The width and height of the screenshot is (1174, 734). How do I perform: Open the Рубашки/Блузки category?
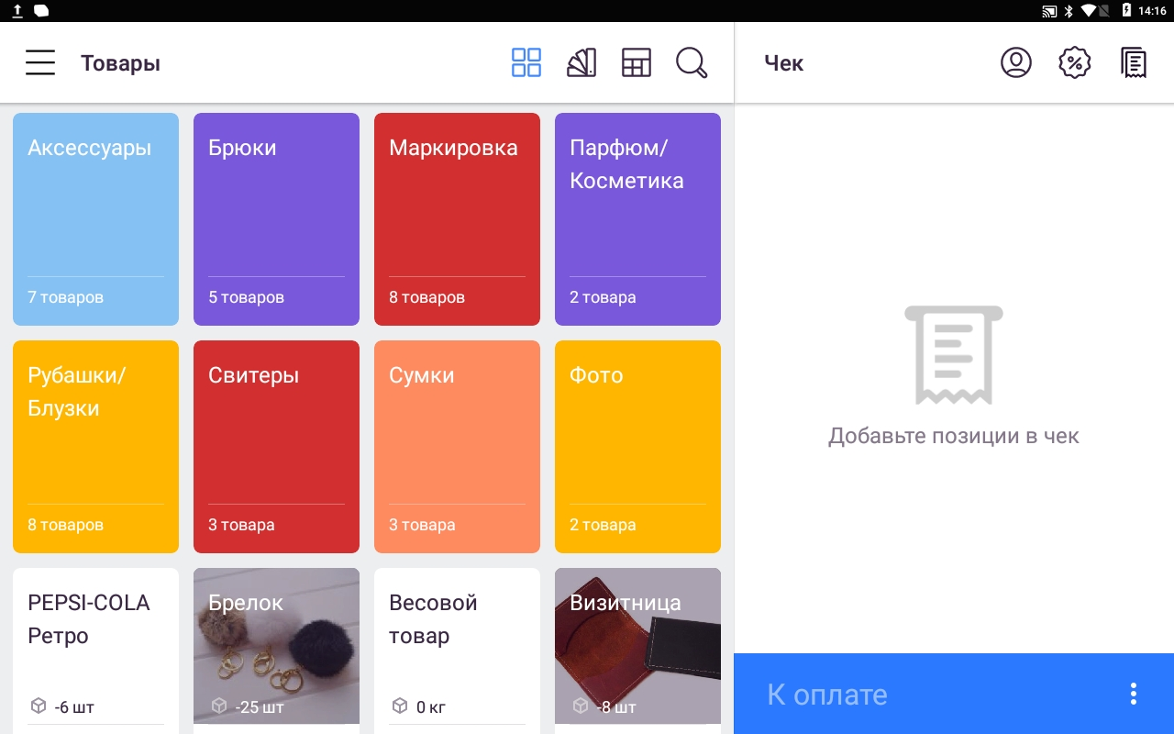tap(95, 446)
